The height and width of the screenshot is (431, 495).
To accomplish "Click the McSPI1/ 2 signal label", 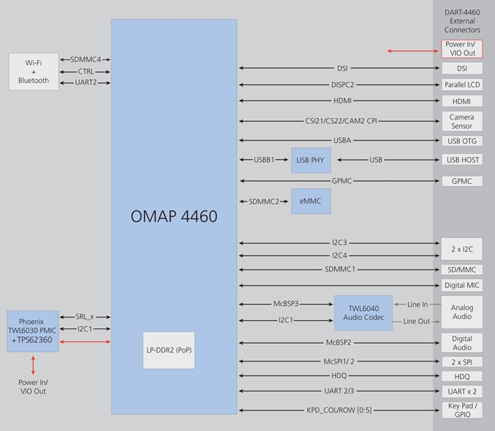I will [x=339, y=361].
